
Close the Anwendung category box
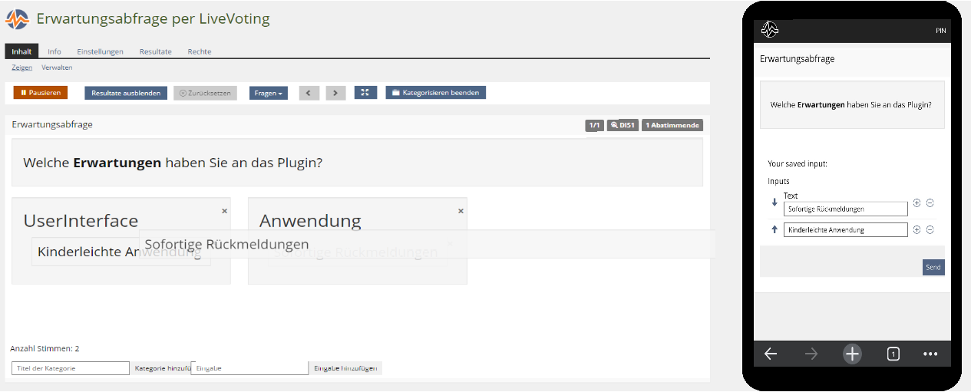461,210
